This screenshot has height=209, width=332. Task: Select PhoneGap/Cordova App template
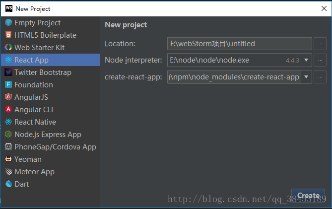click(x=51, y=146)
